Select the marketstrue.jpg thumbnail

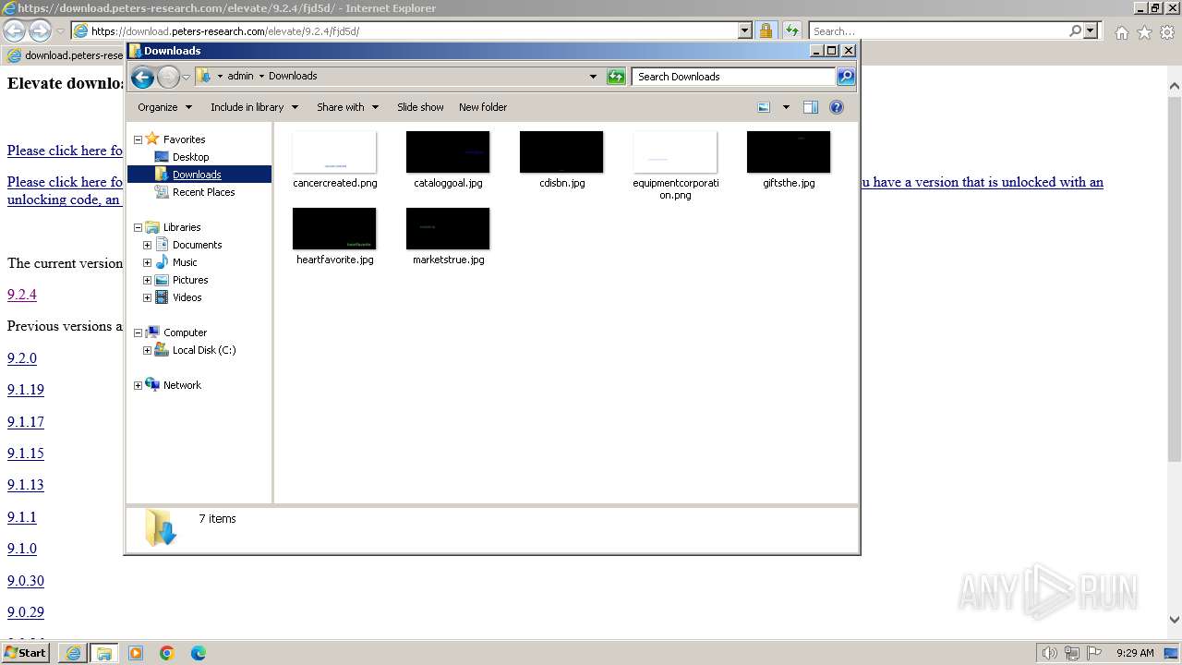tap(448, 228)
